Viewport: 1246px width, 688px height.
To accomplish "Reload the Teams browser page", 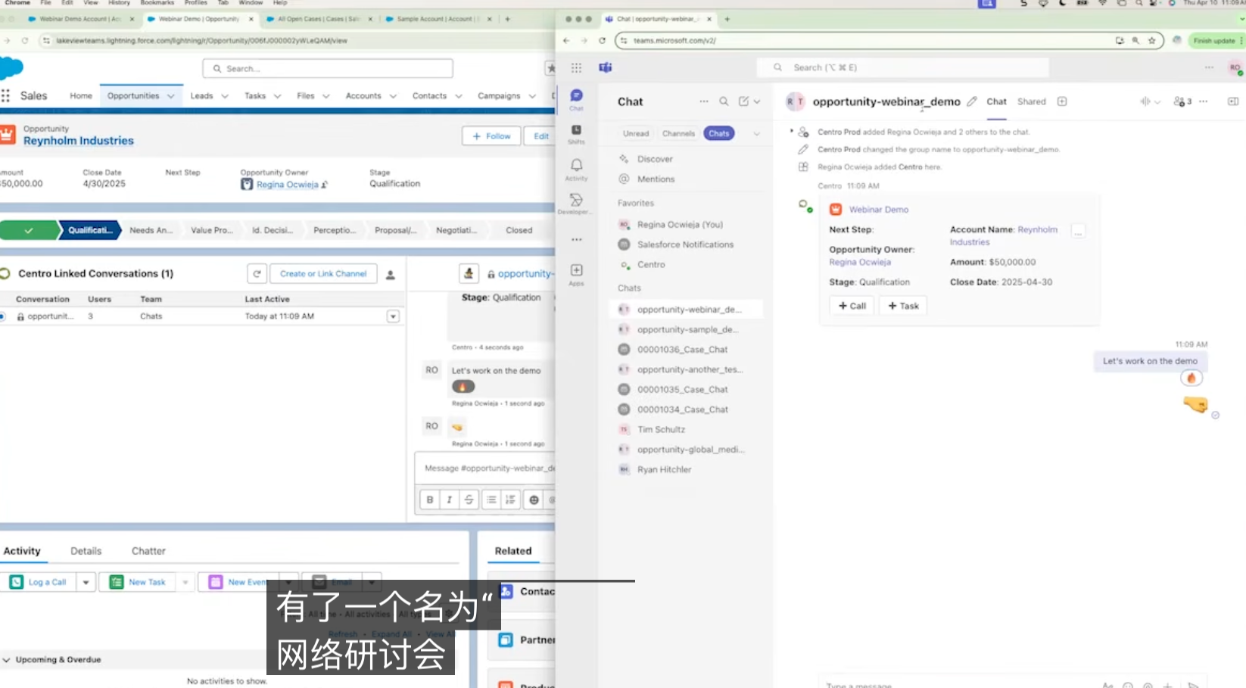I will coord(602,41).
